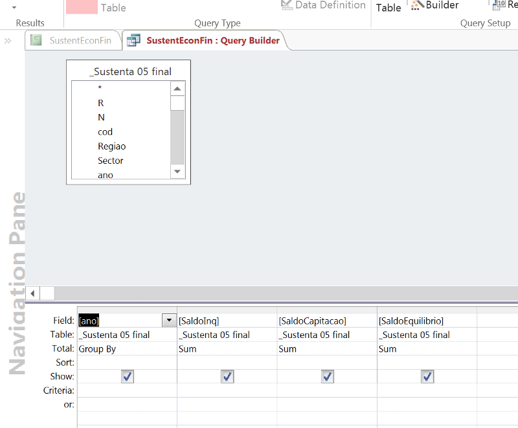Click the Query Builder tab grid icon
Viewport: 518px width, 428px height.
(x=134, y=39)
